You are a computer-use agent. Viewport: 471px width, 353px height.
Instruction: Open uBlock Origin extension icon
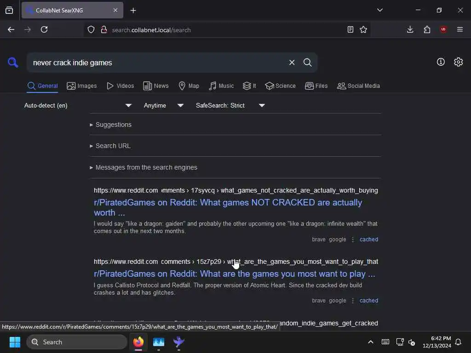click(443, 29)
